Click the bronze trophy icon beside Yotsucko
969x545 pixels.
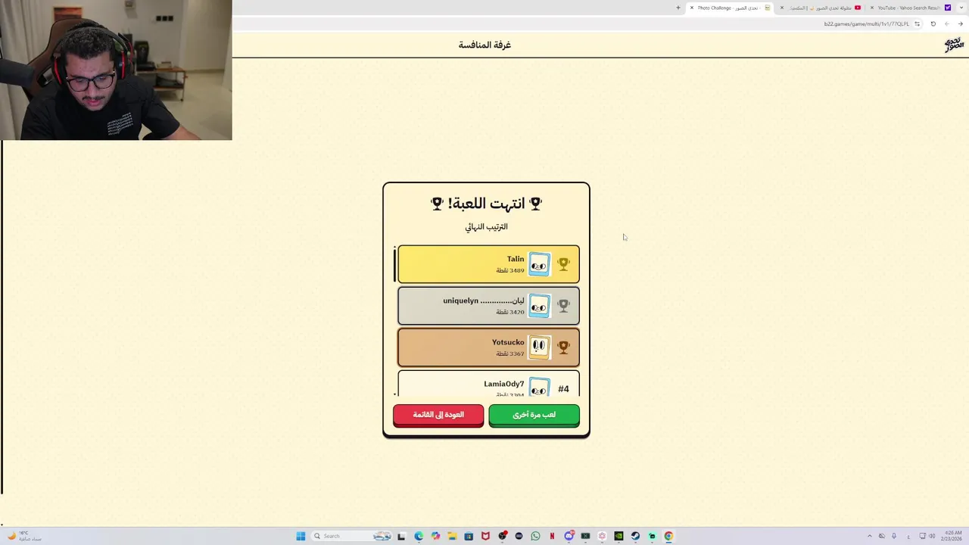563,347
